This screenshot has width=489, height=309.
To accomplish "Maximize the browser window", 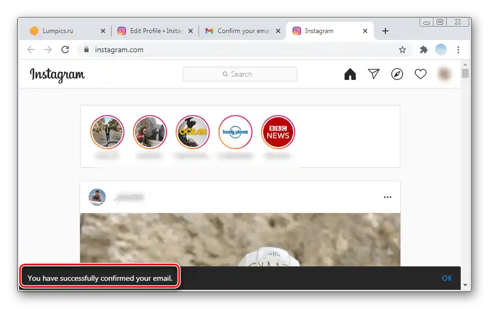I will coord(440,22).
